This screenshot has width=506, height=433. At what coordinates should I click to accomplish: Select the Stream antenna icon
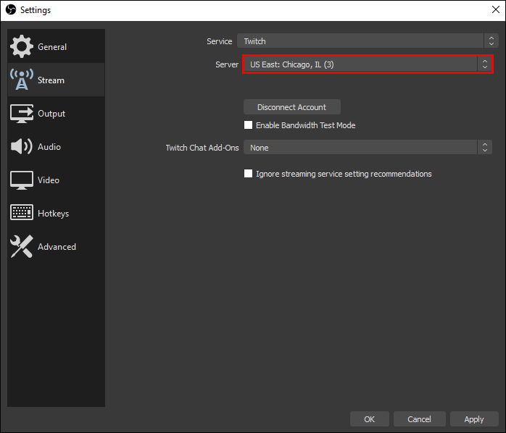coord(21,80)
